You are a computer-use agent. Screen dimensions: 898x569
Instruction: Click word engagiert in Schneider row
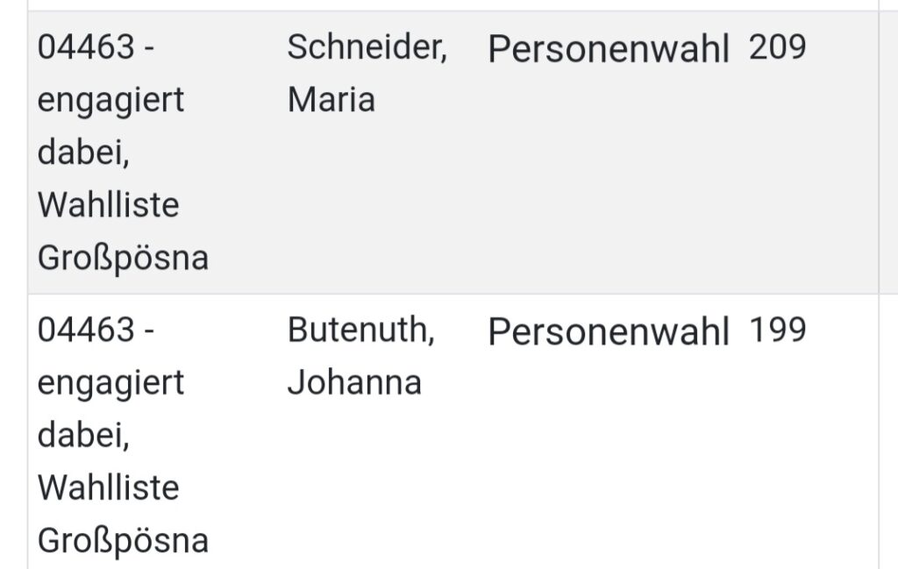(x=111, y=101)
